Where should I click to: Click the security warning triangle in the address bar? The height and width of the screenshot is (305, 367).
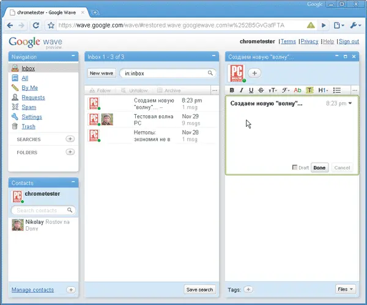tap(311, 25)
